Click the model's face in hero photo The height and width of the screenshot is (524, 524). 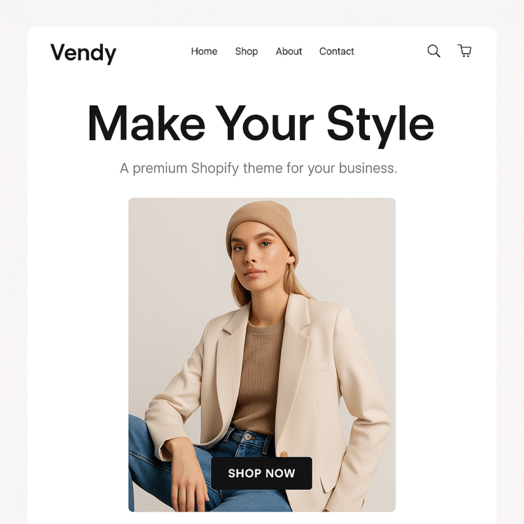[x=258, y=255]
